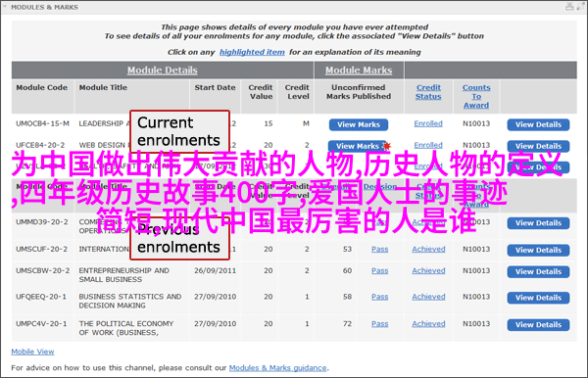This screenshot has width=588, height=378.
Task: Open View Details for UFQEEQ-20-1
Action: (x=538, y=298)
